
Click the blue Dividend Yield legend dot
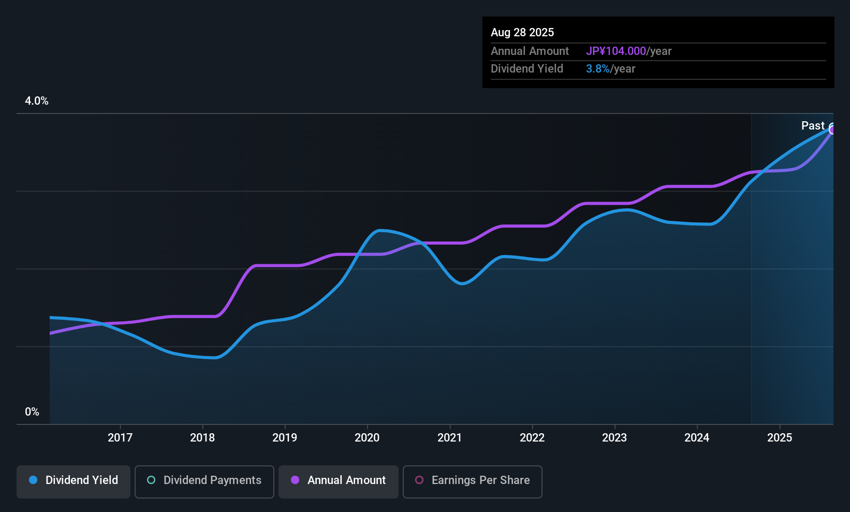coord(33,480)
